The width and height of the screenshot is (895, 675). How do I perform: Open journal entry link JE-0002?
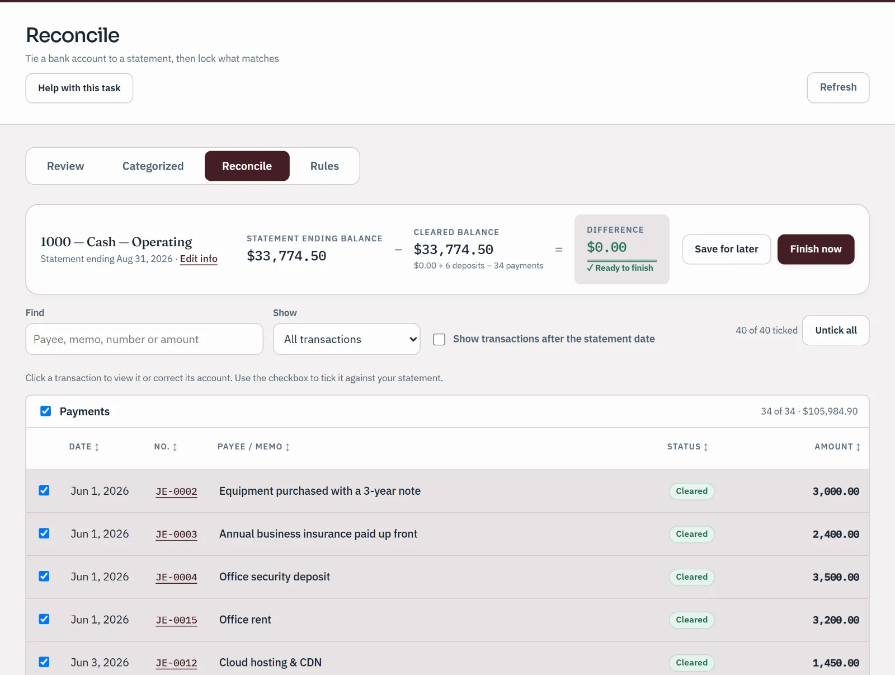[176, 491]
